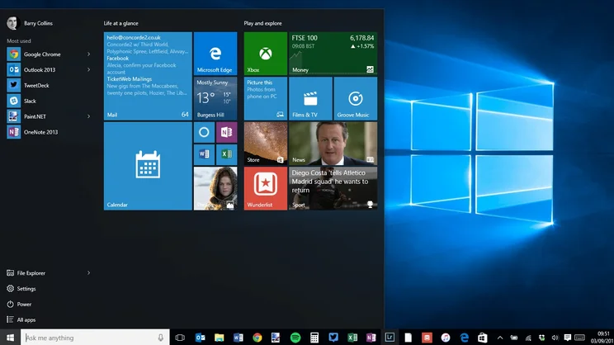The image size is (614, 345).
Task: Open the Microsoft Edge tile
Action: pos(215,54)
